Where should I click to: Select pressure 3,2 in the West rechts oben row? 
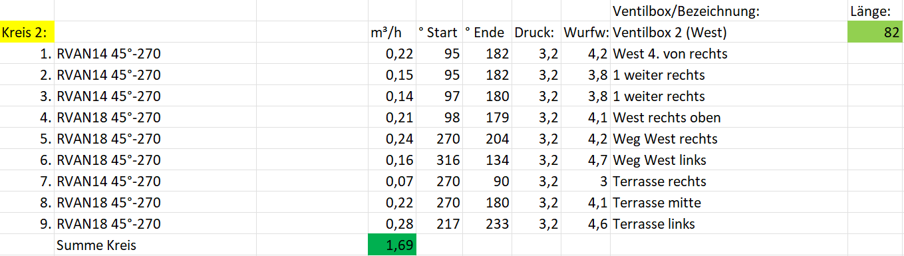click(x=536, y=117)
